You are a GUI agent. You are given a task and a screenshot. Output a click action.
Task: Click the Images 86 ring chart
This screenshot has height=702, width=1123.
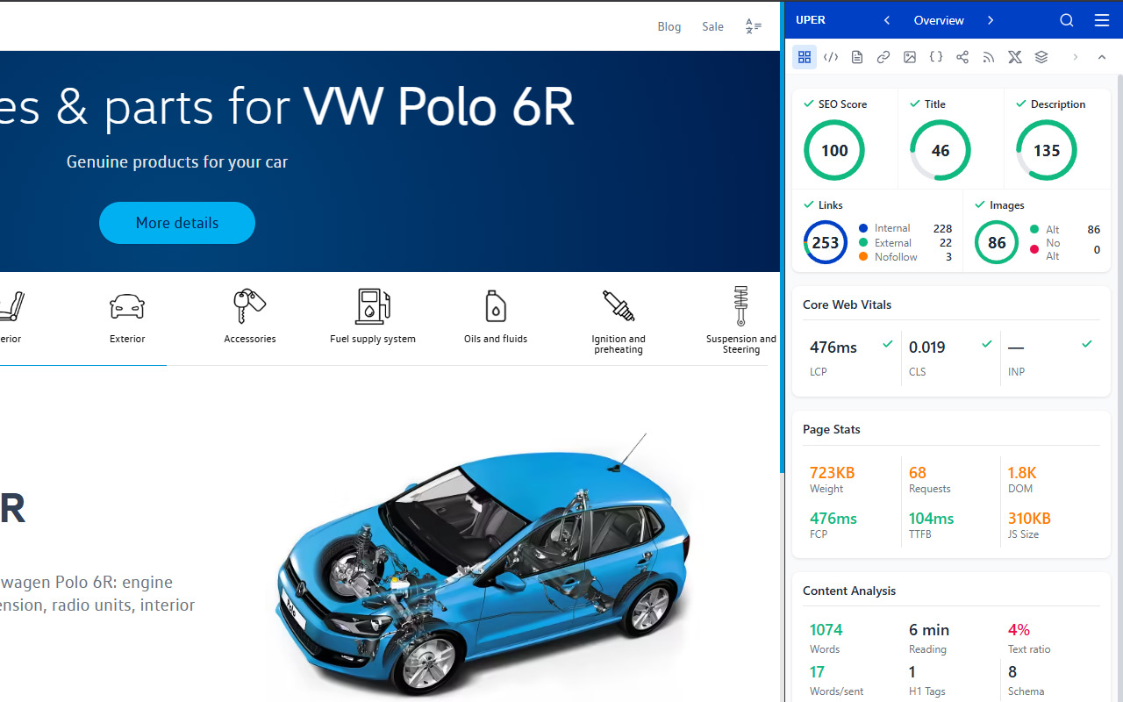(x=997, y=242)
